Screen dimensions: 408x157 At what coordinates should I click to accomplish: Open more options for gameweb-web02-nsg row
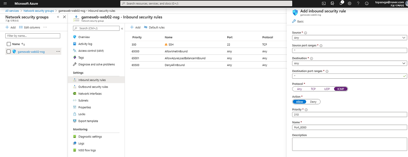(x=58, y=51)
